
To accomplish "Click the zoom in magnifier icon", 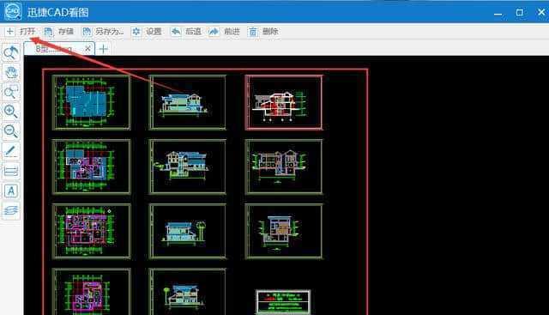I will pyautogui.click(x=11, y=112).
